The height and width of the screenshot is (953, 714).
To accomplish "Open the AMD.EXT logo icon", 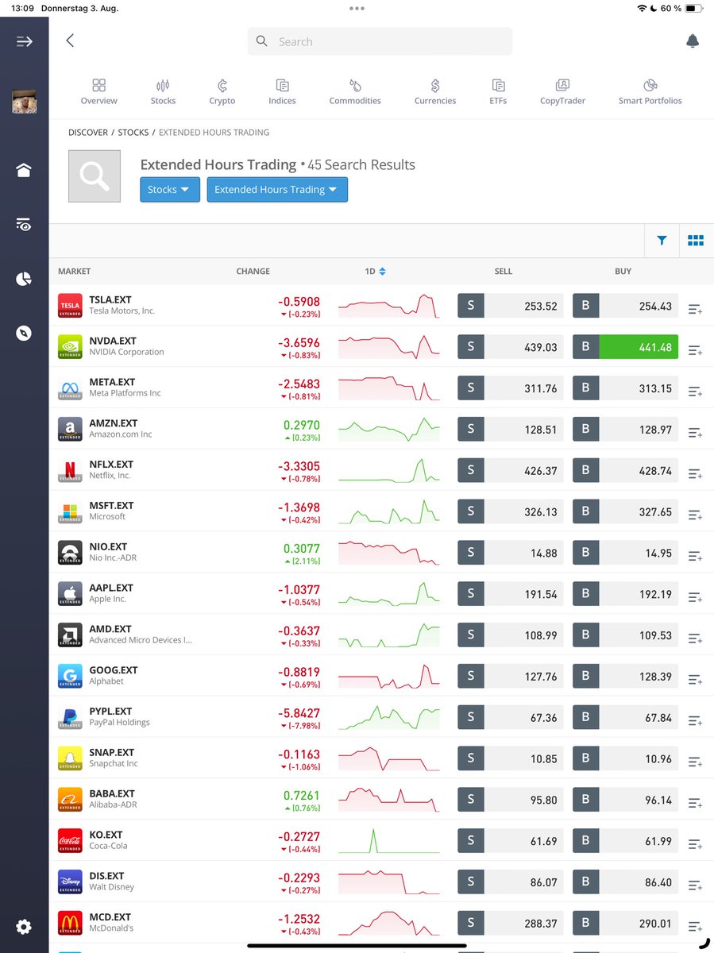I will (70, 635).
